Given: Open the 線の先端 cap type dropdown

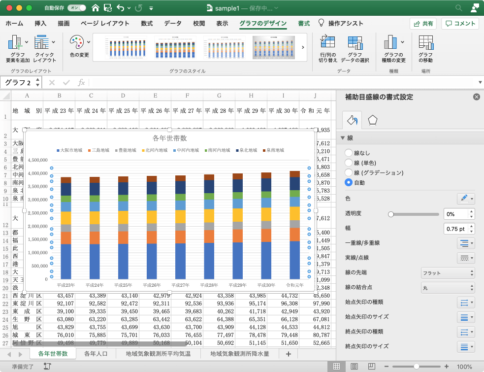Looking at the screenshot, I should click(x=447, y=273).
